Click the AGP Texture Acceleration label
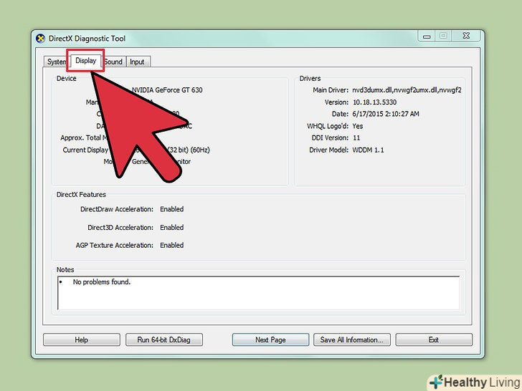 pyautogui.click(x=115, y=245)
